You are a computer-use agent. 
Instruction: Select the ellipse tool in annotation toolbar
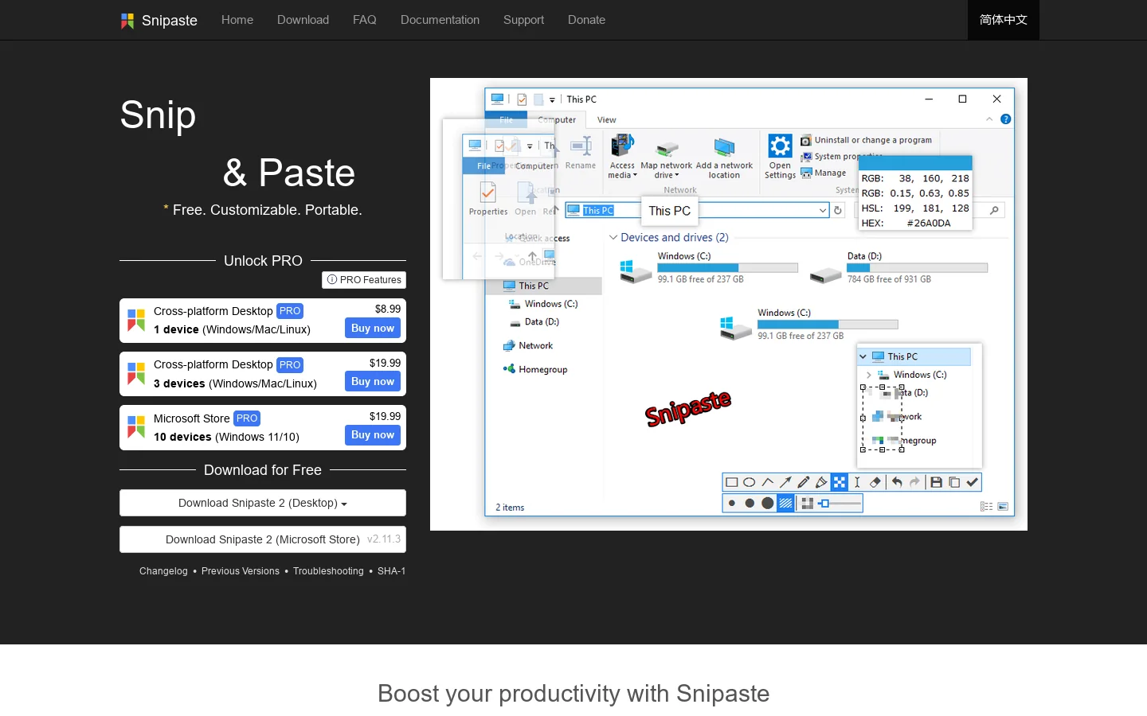pos(750,482)
